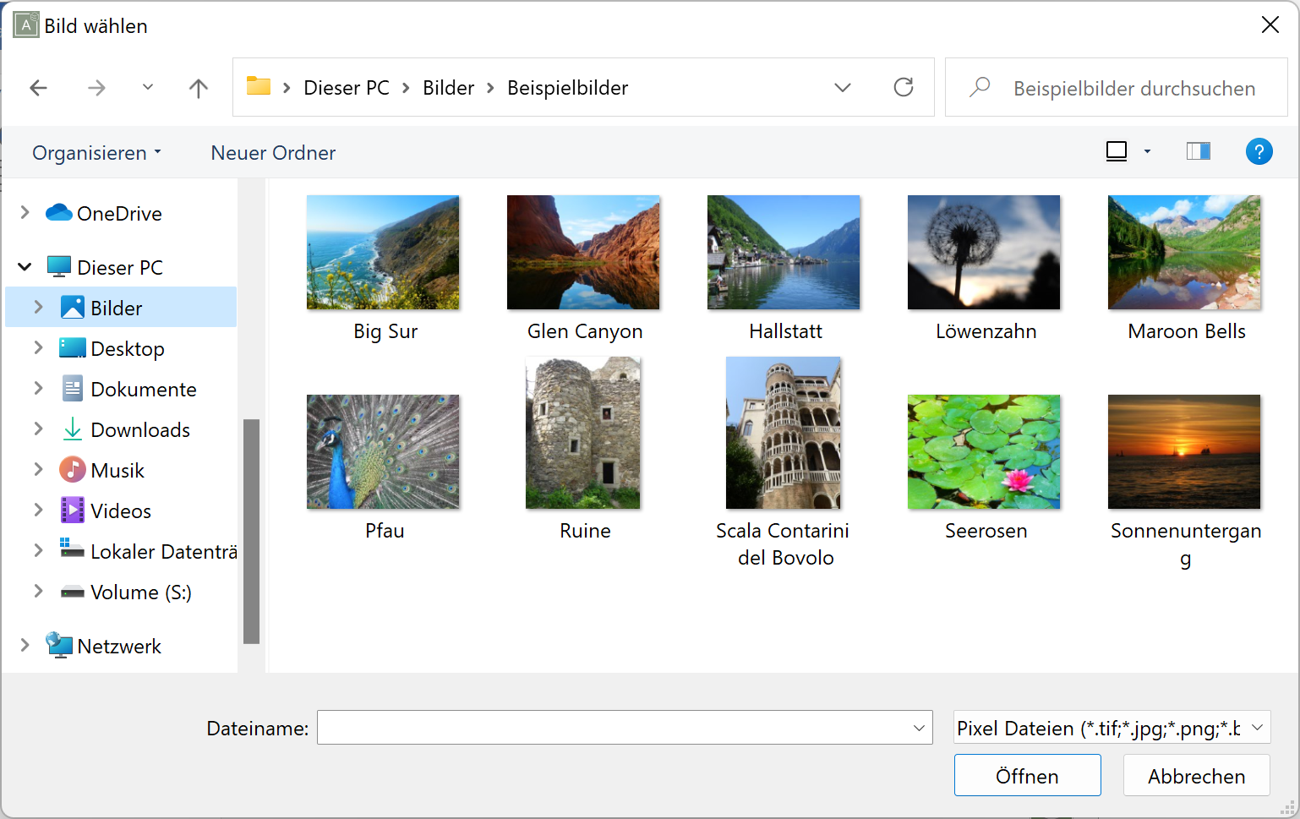Open Help via the question mark icon
The width and height of the screenshot is (1300, 819).
point(1259,151)
